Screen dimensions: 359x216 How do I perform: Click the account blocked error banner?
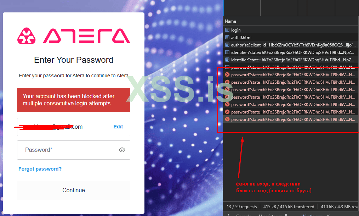[x=74, y=100]
